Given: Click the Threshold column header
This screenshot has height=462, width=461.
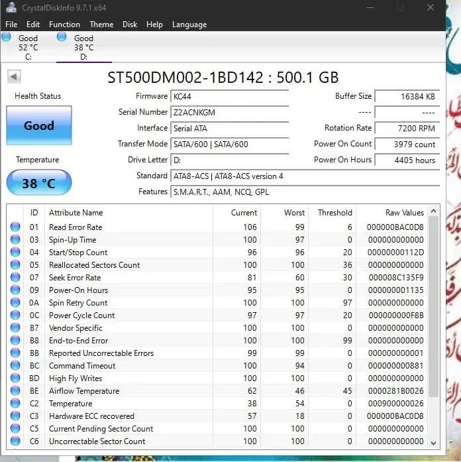Looking at the screenshot, I should point(332,212).
